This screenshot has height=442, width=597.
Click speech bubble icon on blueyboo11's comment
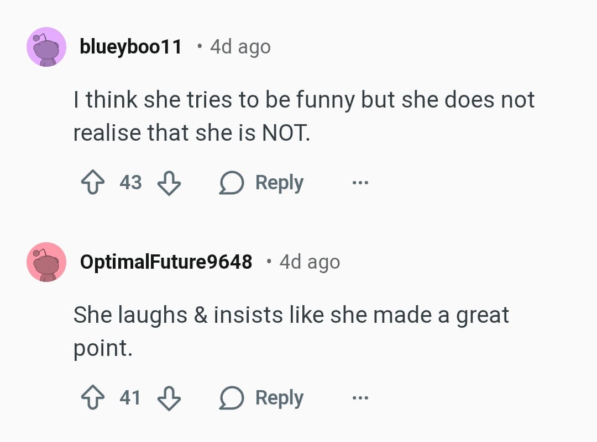click(232, 183)
